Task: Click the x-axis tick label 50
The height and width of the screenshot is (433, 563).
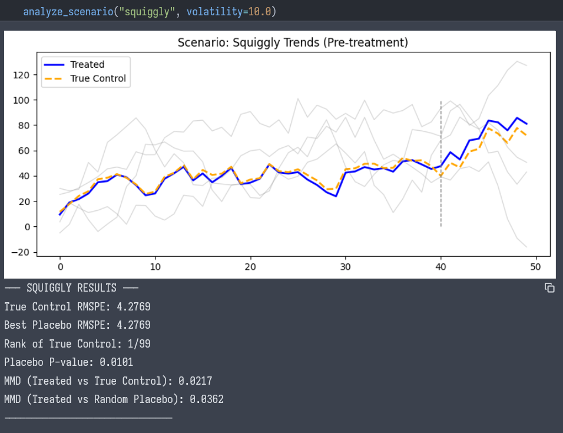Action: 536,266
